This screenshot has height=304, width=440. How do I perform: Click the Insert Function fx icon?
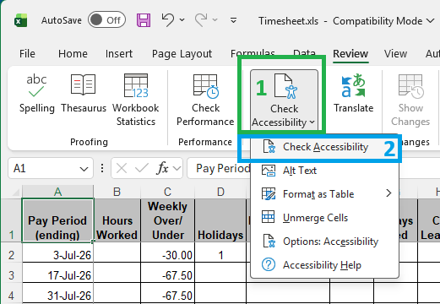pos(162,168)
